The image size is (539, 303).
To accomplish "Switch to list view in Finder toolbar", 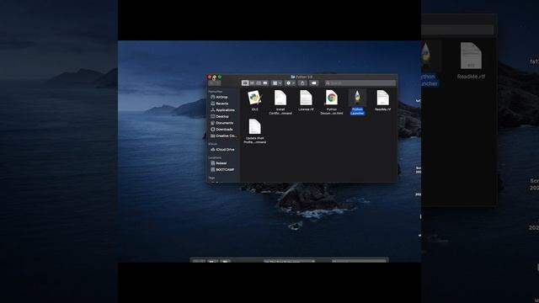I will (x=252, y=82).
